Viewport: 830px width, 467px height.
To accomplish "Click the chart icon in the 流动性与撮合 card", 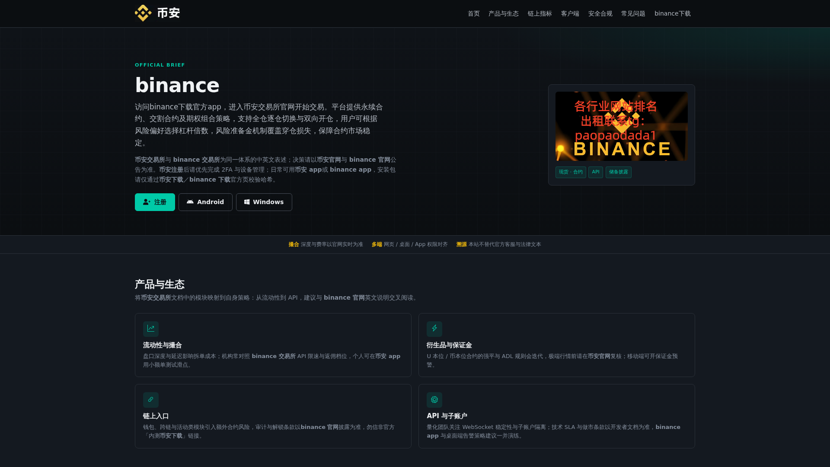I will click(x=151, y=329).
